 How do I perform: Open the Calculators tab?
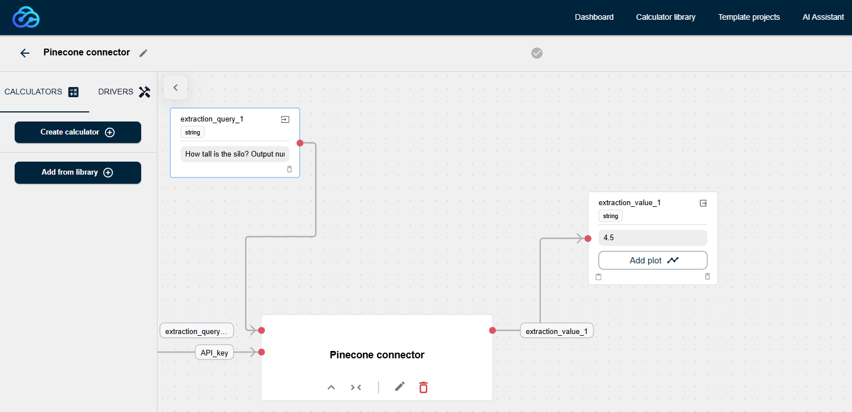pyautogui.click(x=41, y=92)
